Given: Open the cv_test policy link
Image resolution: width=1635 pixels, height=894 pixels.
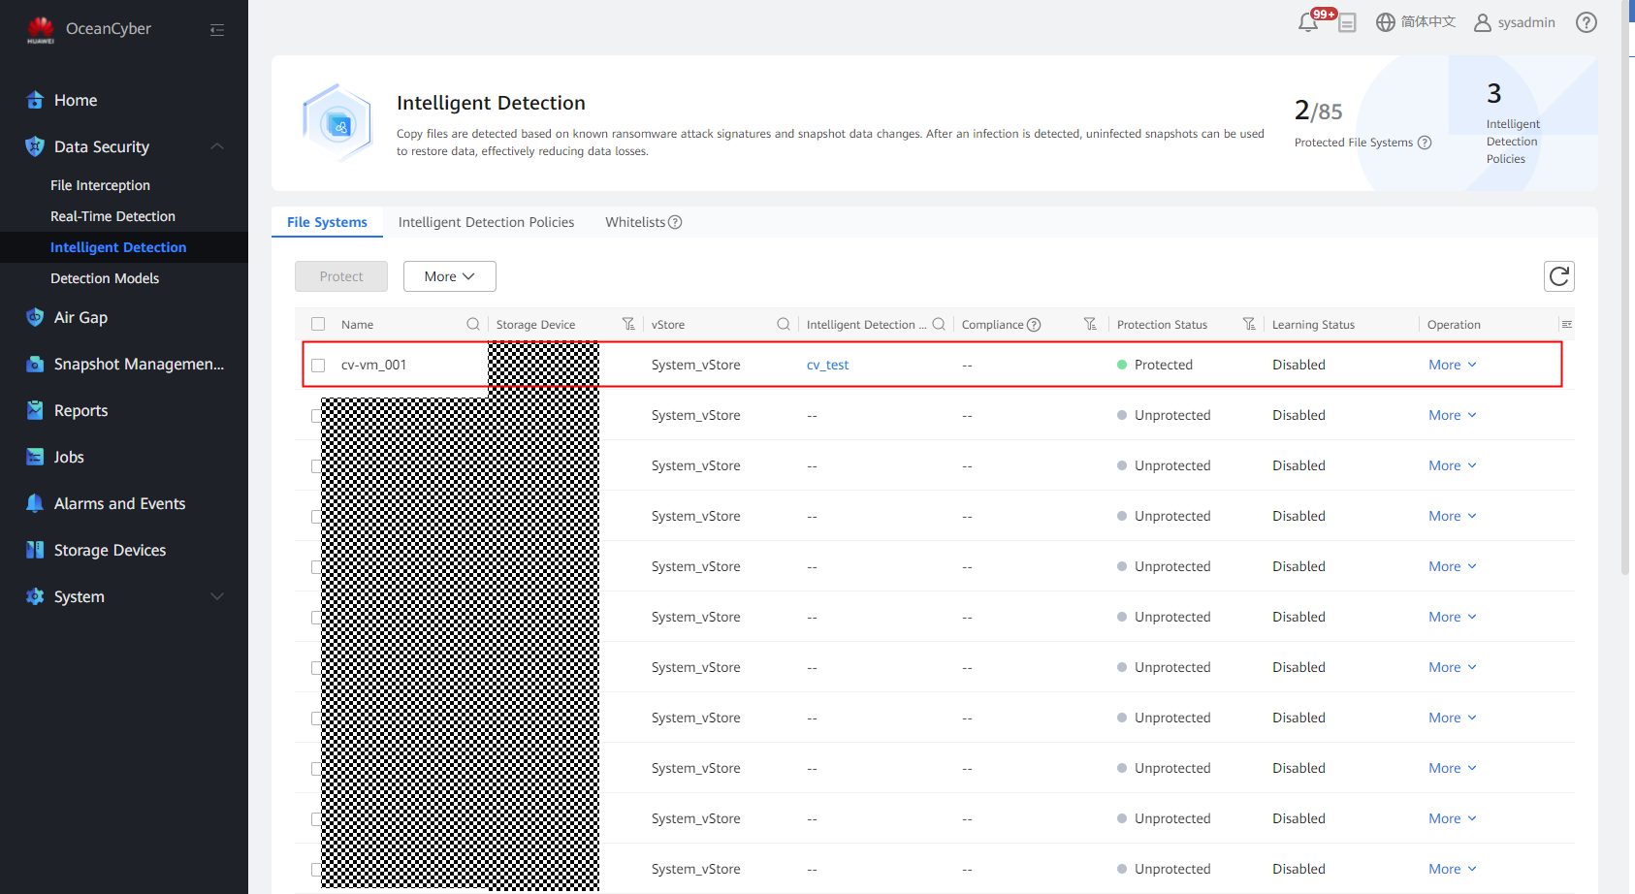Looking at the screenshot, I should pos(827,366).
